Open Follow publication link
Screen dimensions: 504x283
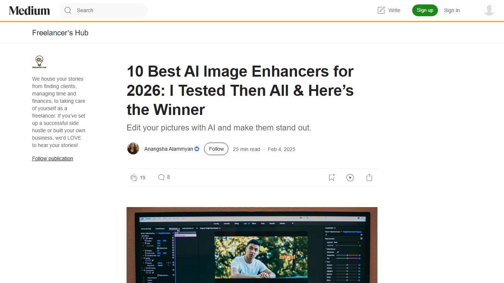coord(52,158)
